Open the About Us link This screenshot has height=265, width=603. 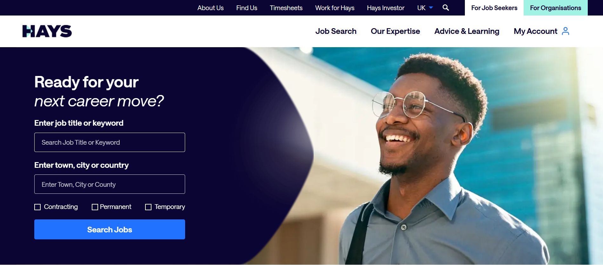(x=210, y=8)
